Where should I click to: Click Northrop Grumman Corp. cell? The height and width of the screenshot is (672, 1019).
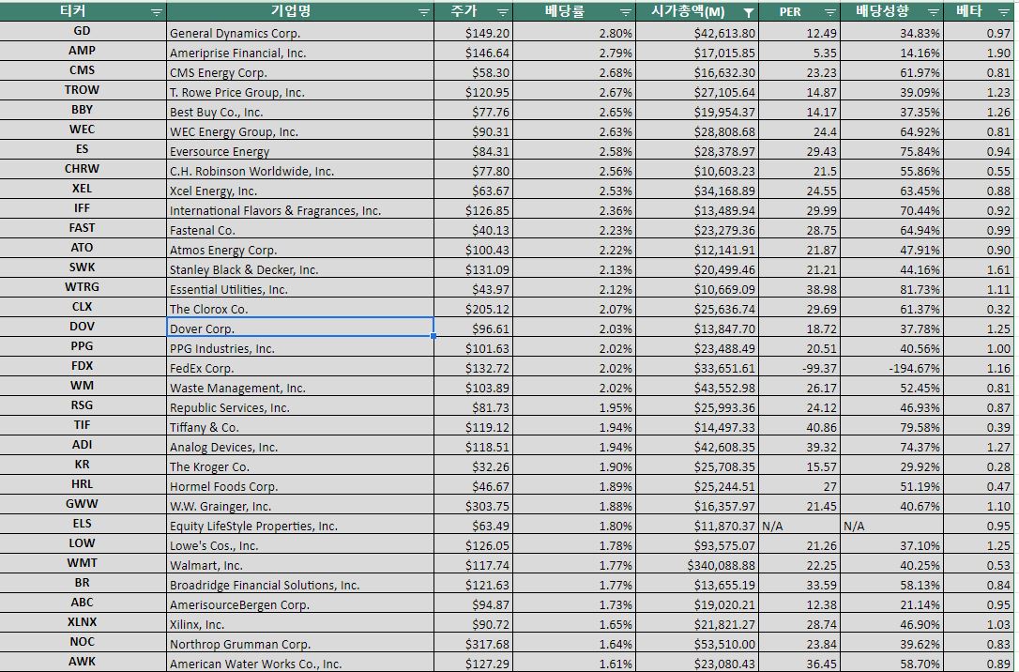(300, 642)
